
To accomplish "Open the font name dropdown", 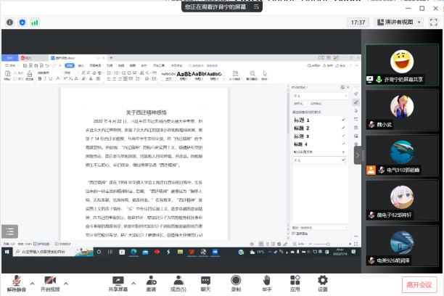I will [x=49, y=73].
